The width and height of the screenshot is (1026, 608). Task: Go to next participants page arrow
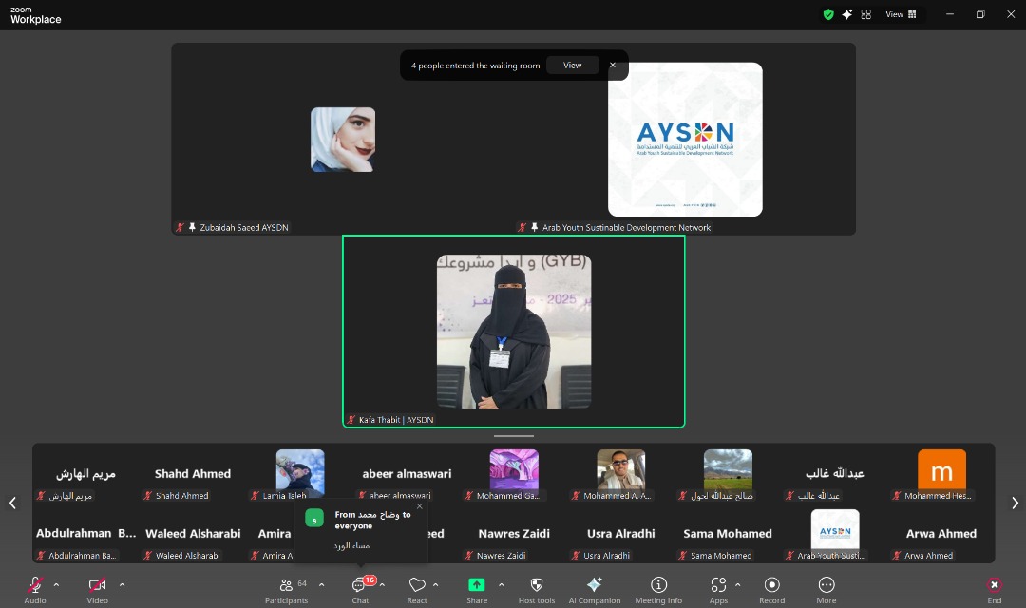[1015, 503]
